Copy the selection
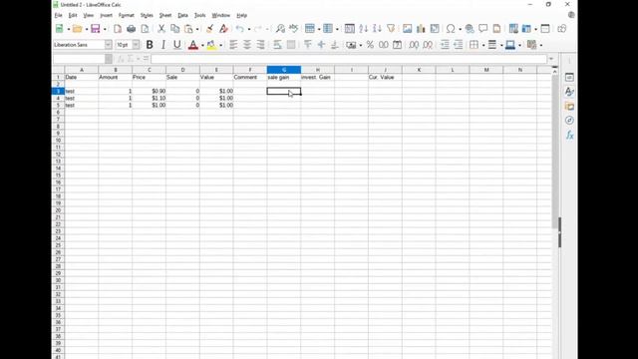The height and width of the screenshot is (359, 638). pos(175,29)
